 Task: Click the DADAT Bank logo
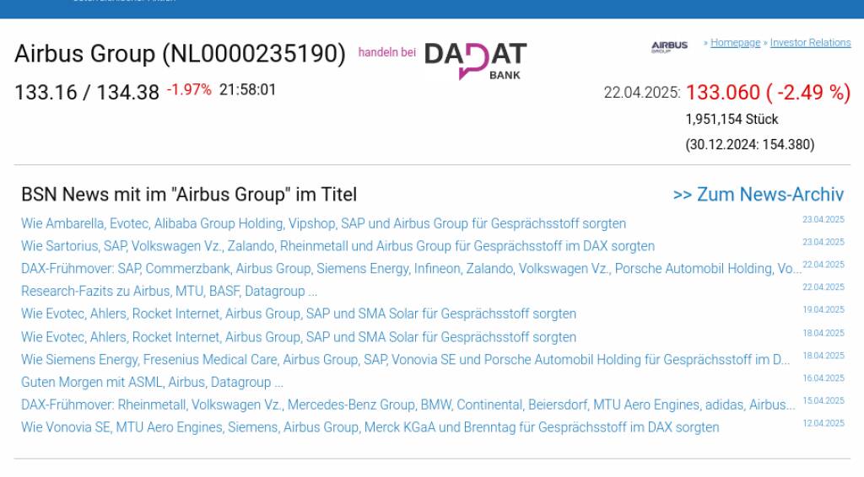pyautogui.click(x=475, y=61)
